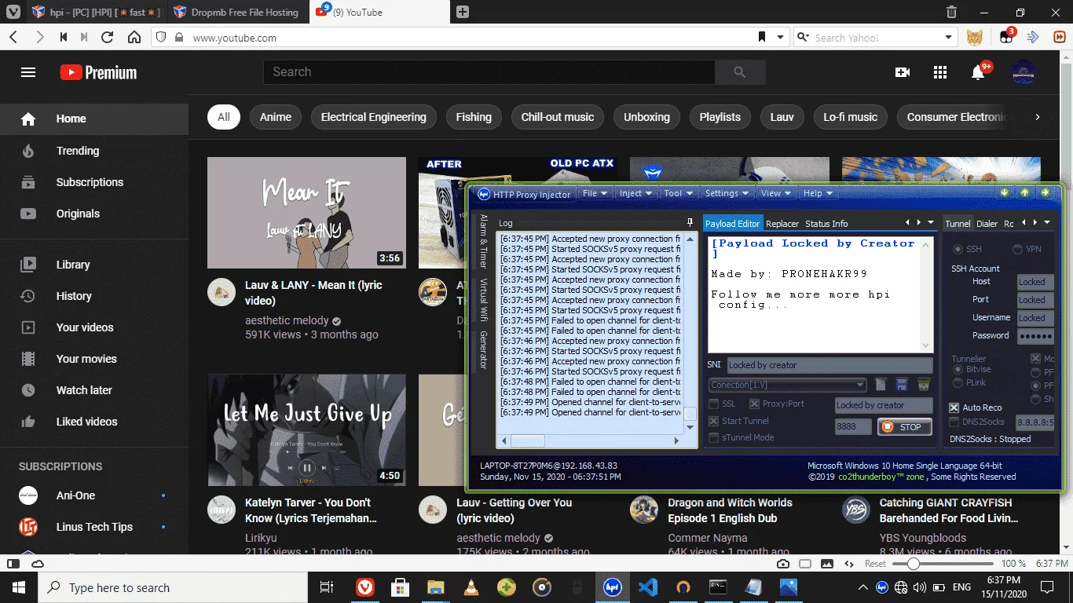Click the YouTube search input field
Image resolution: width=1073 pixels, height=603 pixels.
click(489, 72)
